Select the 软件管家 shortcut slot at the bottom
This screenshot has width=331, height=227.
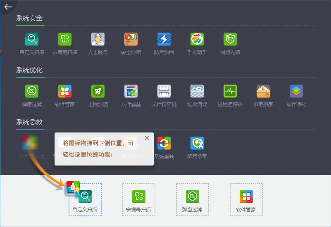point(246,200)
